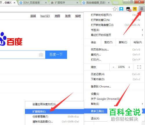This screenshot has height=125, width=145.
Task: Select 任务管理器(T) submenu item
Action: point(55,117)
